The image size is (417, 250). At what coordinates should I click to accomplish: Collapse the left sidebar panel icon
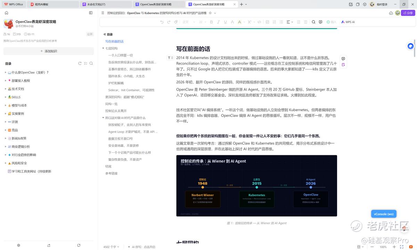click(x=91, y=13)
